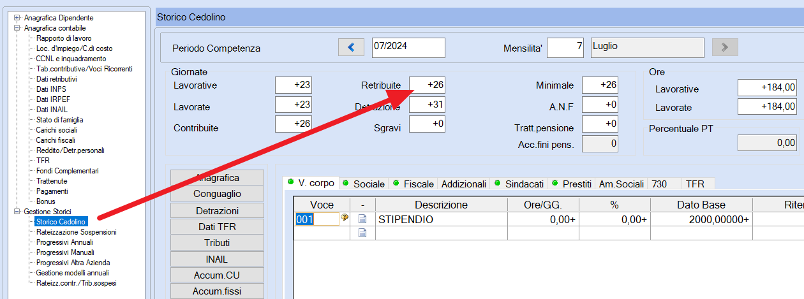Select Dati INPS tree item

coord(51,89)
